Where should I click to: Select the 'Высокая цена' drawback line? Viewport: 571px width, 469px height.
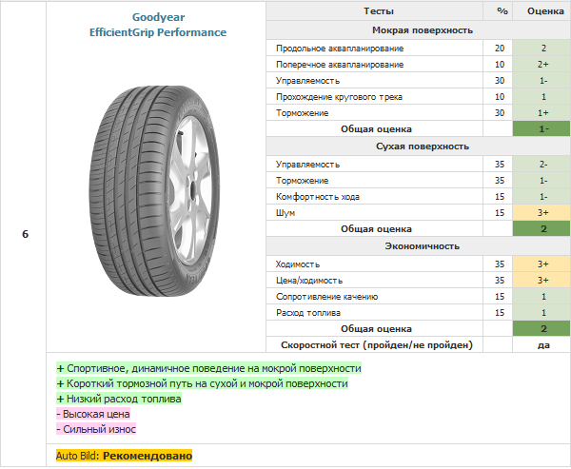click(93, 414)
